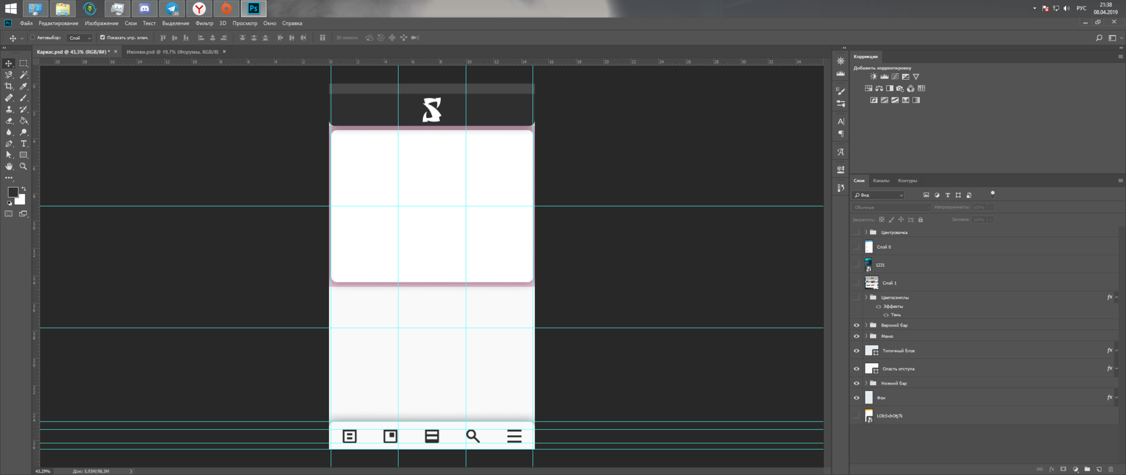Add a Brightness/Contrast adjustment
Screen dimensions: 1126x475
873,77
